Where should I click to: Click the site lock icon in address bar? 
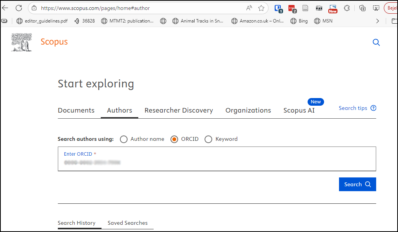[x=34, y=8]
